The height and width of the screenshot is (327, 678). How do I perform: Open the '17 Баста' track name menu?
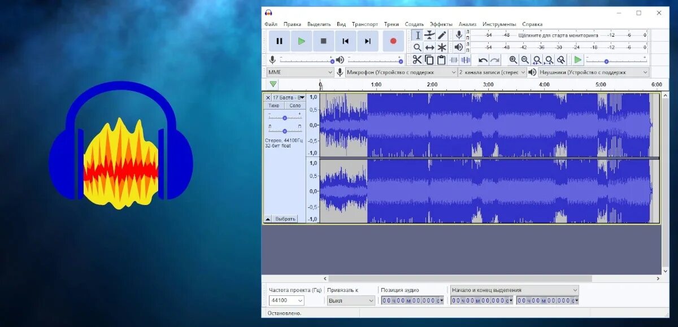click(x=289, y=98)
